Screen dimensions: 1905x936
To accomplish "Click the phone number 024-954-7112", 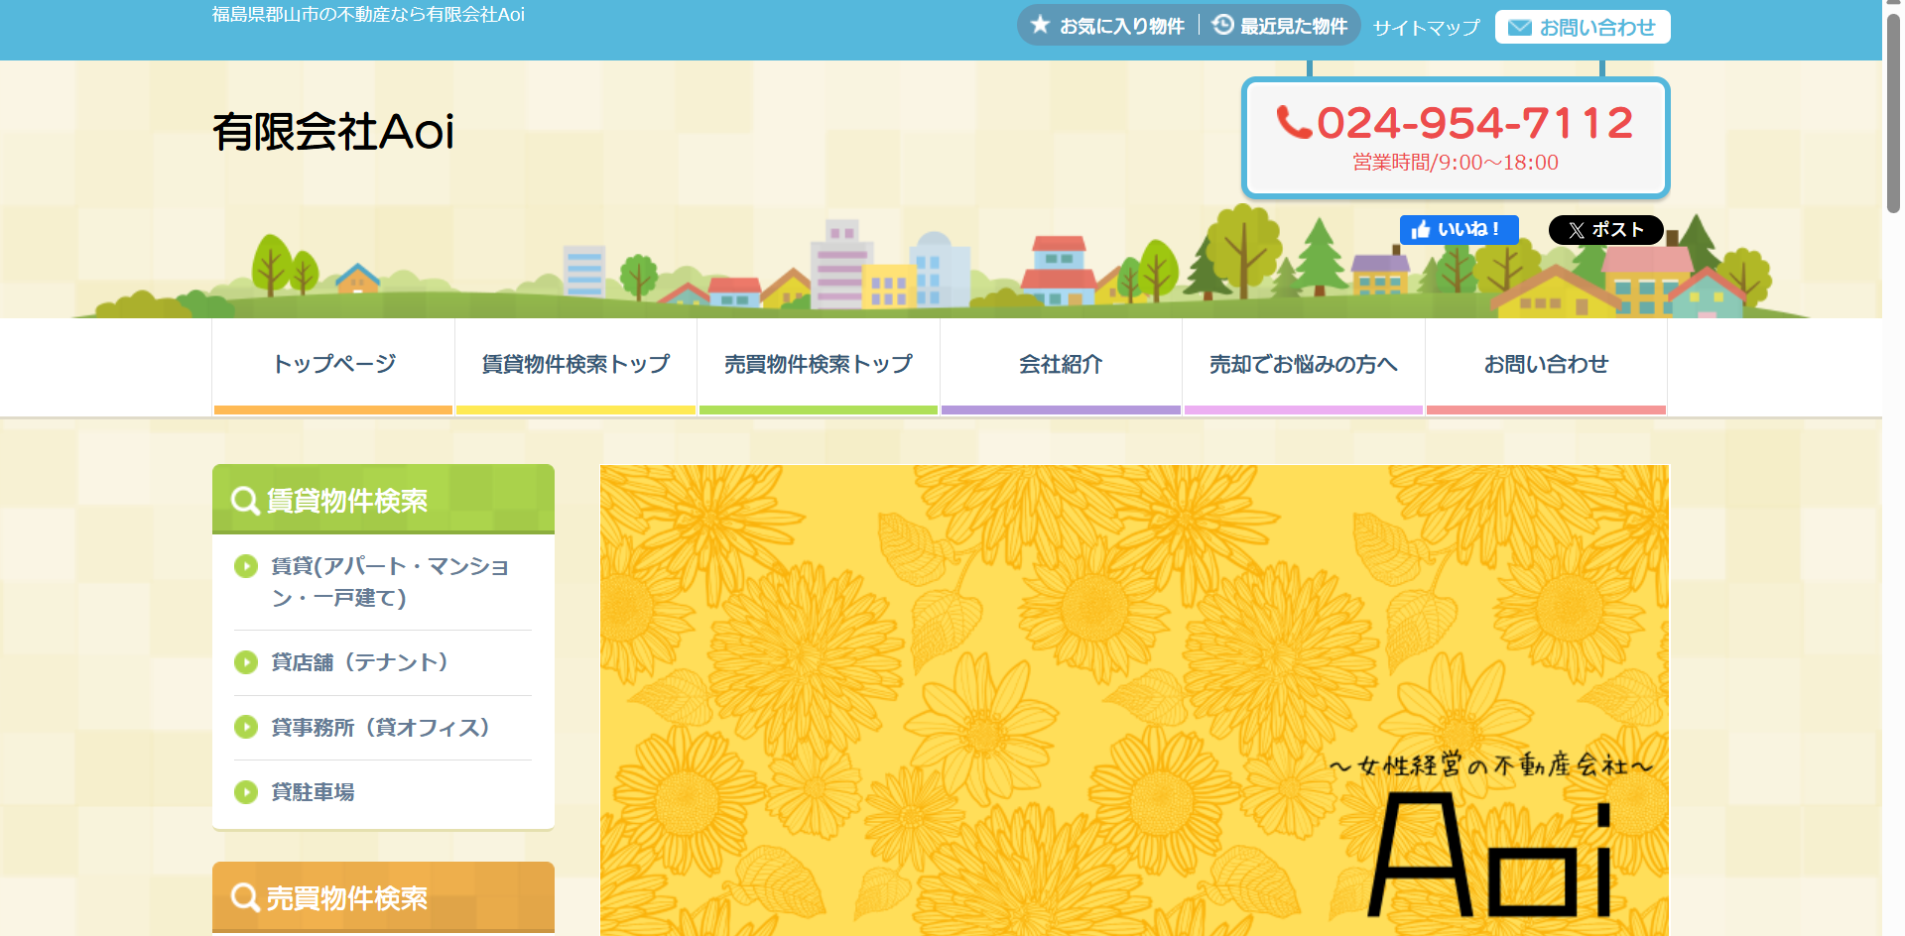I will [1474, 123].
